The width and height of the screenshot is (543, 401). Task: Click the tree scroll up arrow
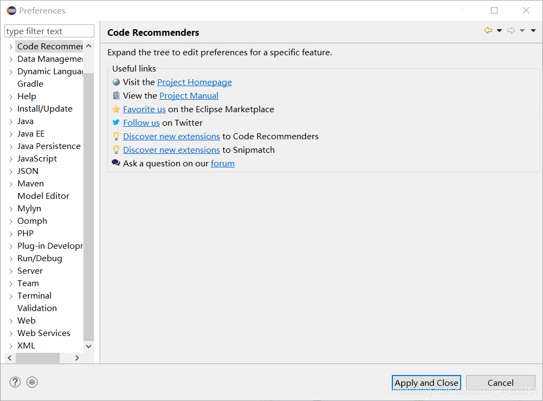(89, 46)
